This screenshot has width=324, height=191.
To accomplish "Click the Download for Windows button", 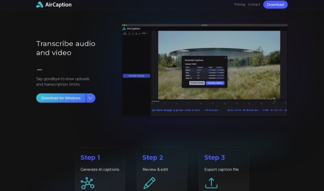I will click(x=61, y=98).
